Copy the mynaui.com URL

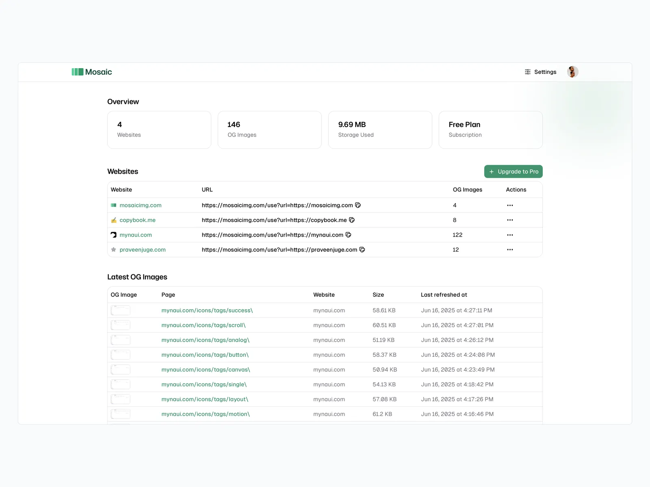coord(348,235)
